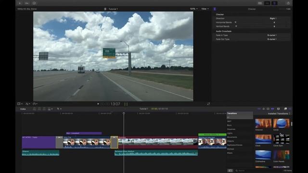Image resolution: width=308 pixels, height=173 pixels.
Task: Click the append clip edit icon
Action: (44, 109)
